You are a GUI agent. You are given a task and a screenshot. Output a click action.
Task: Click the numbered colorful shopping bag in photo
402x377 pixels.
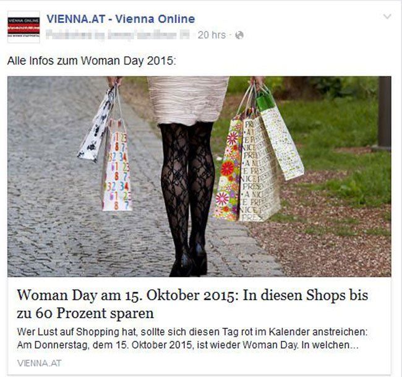pyautogui.click(x=117, y=164)
